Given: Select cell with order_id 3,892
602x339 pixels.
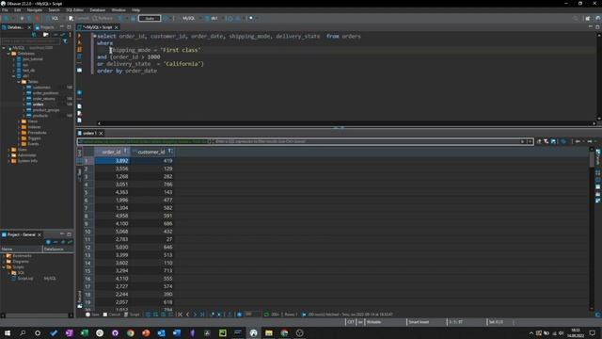Looking at the screenshot, I should (112, 161).
